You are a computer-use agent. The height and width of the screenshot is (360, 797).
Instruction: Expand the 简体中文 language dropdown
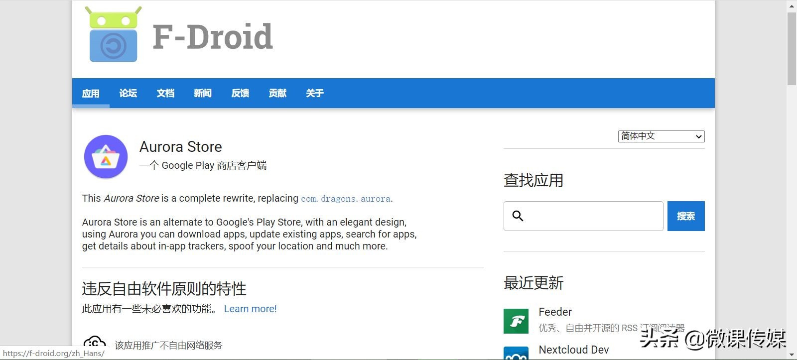[x=661, y=136]
